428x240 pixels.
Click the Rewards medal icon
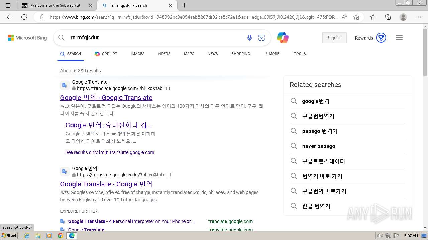click(x=381, y=38)
